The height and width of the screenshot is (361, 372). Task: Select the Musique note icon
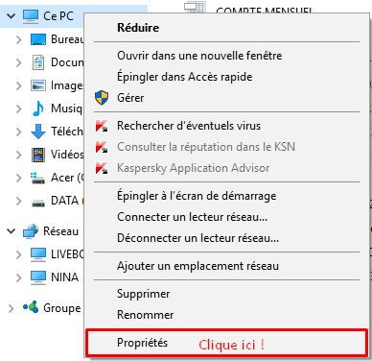[x=38, y=108]
